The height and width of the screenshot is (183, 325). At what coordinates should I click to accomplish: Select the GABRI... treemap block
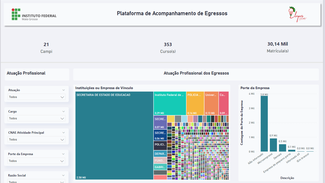tap(160, 167)
